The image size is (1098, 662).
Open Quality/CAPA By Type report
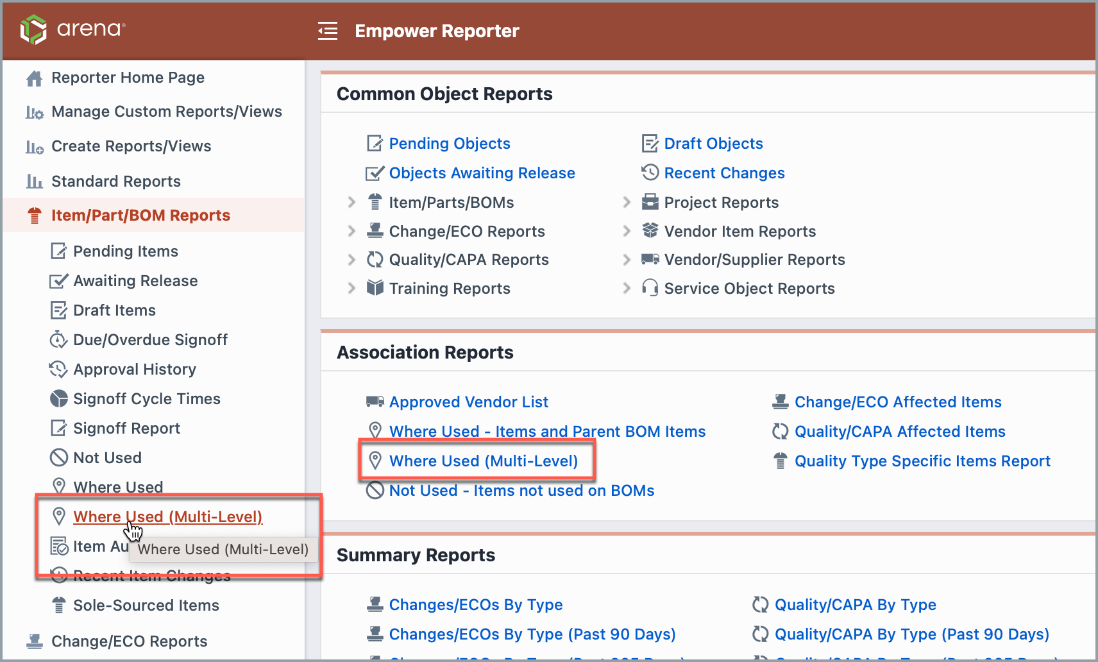(855, 604)
